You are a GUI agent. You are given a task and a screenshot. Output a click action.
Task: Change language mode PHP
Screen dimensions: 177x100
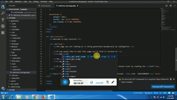coord(165,93)
